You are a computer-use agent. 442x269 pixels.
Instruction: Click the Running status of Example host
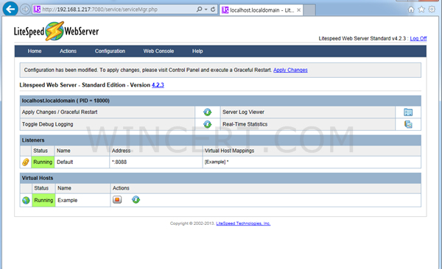(43, 201)
